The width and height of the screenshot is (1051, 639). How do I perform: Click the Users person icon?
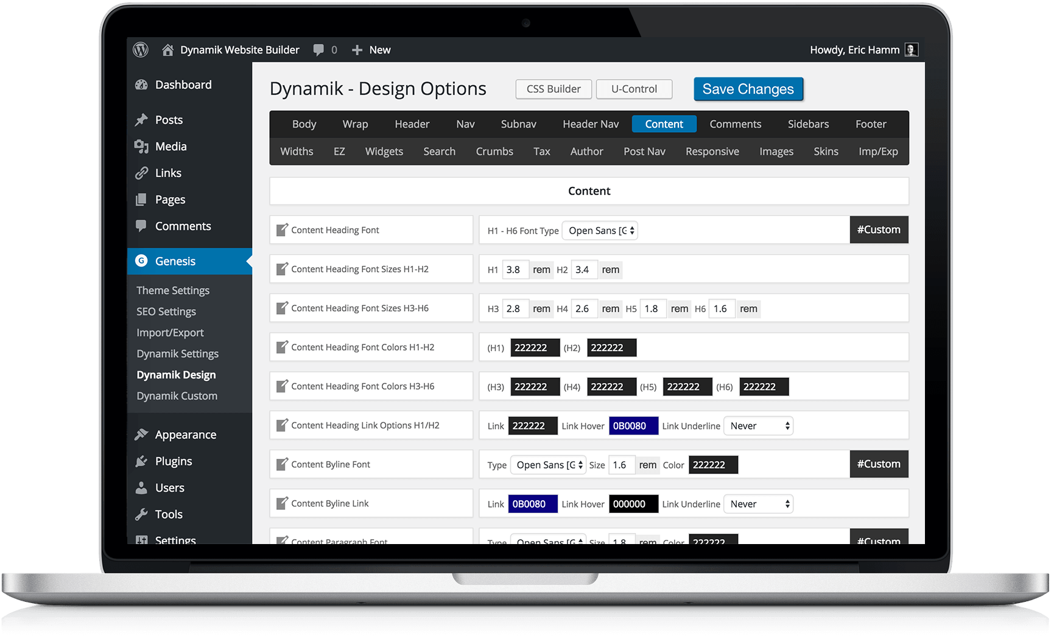click(x=141, y=487)
